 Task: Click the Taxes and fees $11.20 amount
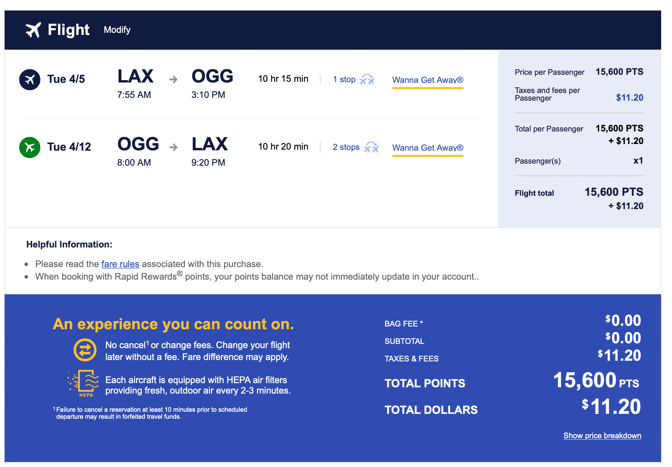[629, 98]
